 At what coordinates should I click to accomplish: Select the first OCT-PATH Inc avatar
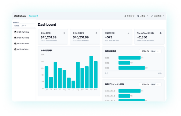[x=15, y=32]
